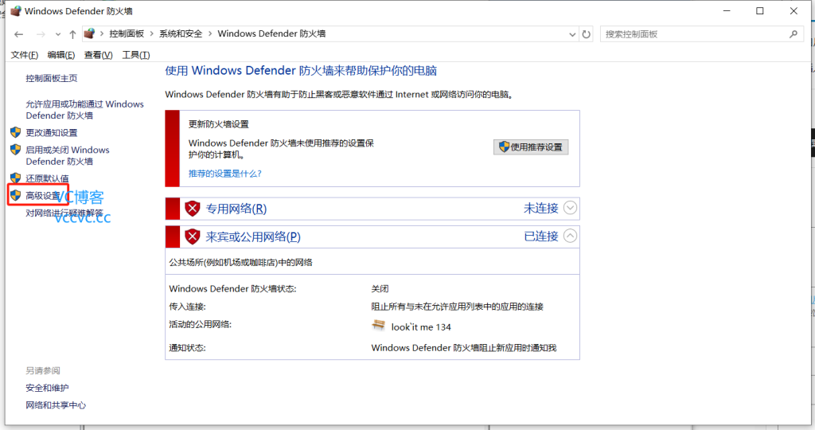815x430 pixels.
Task: Click 允许应用或功能通过 Windows Defender 防火墙
Action: [x=84, y=110]
